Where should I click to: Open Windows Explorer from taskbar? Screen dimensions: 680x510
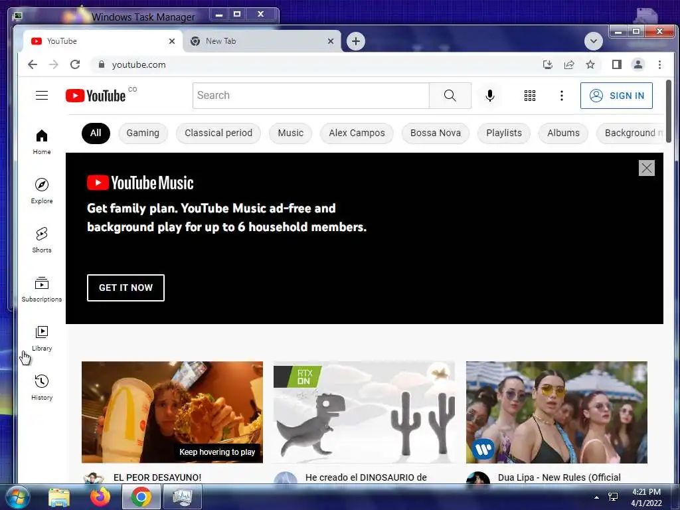coord(59,497)
